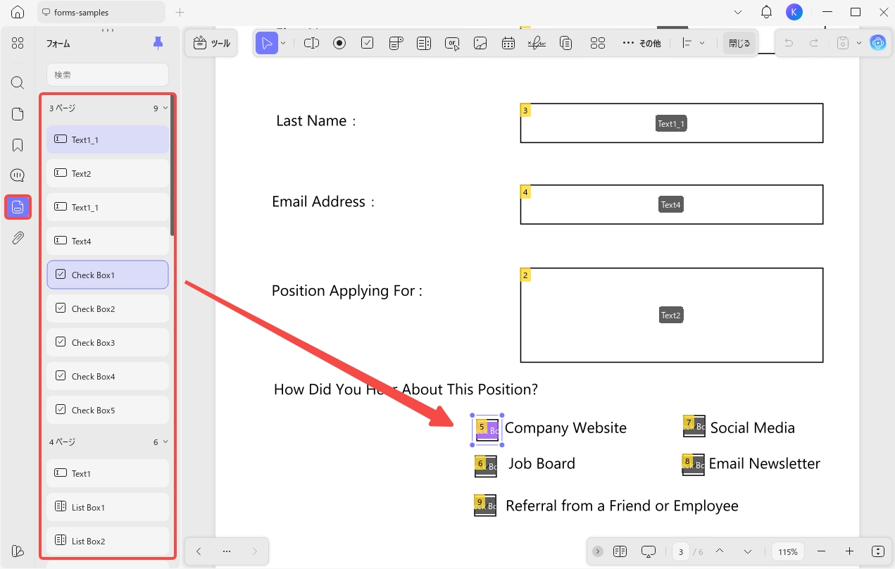Select the Social Media check box field
Viewport: 895px width, 569px height.
point(694,426)
